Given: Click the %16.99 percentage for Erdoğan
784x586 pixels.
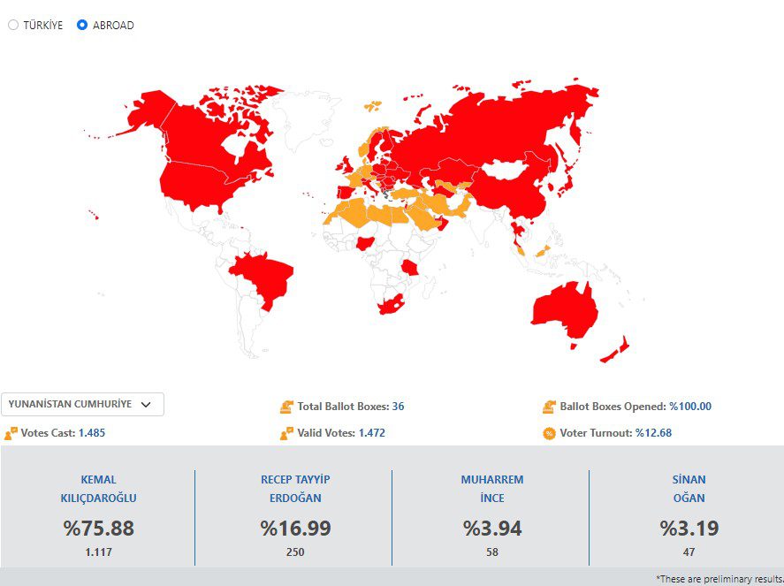Looking at the screenshot, I should point(295,528).
